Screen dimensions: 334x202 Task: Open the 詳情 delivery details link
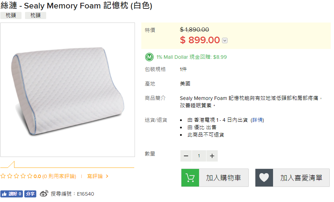coord(257,120)
